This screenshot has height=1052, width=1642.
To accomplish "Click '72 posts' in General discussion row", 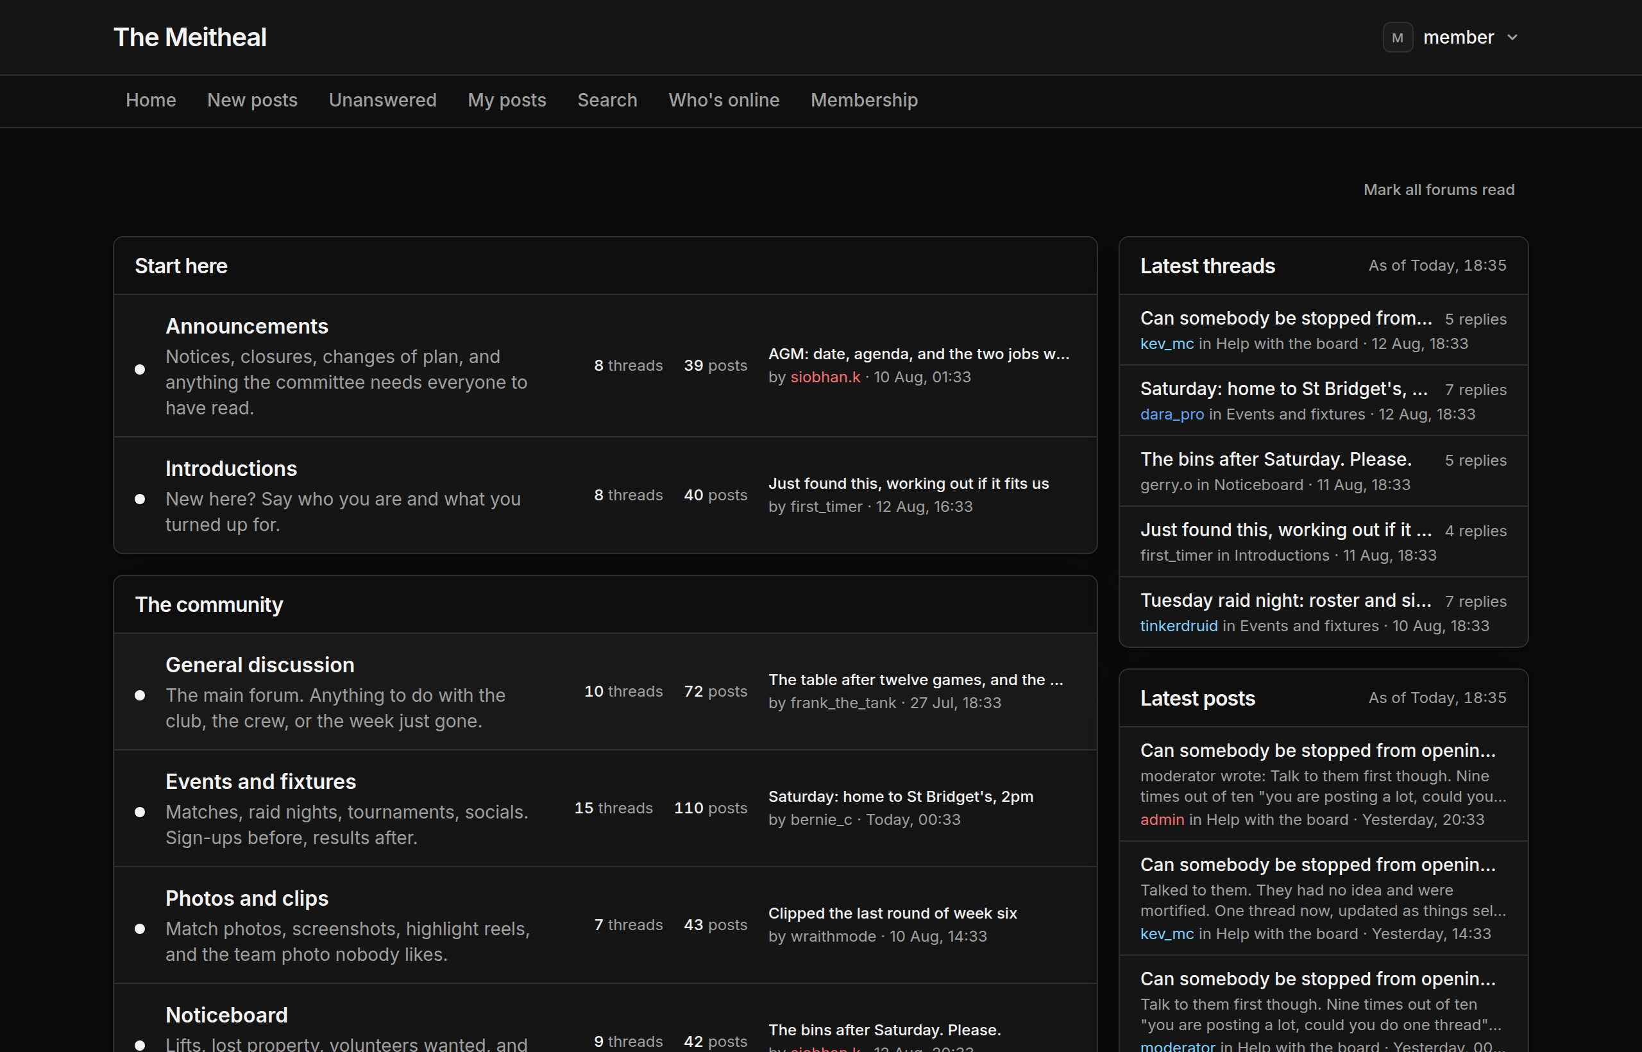I will pyautogui.click(x=715, y=692).
